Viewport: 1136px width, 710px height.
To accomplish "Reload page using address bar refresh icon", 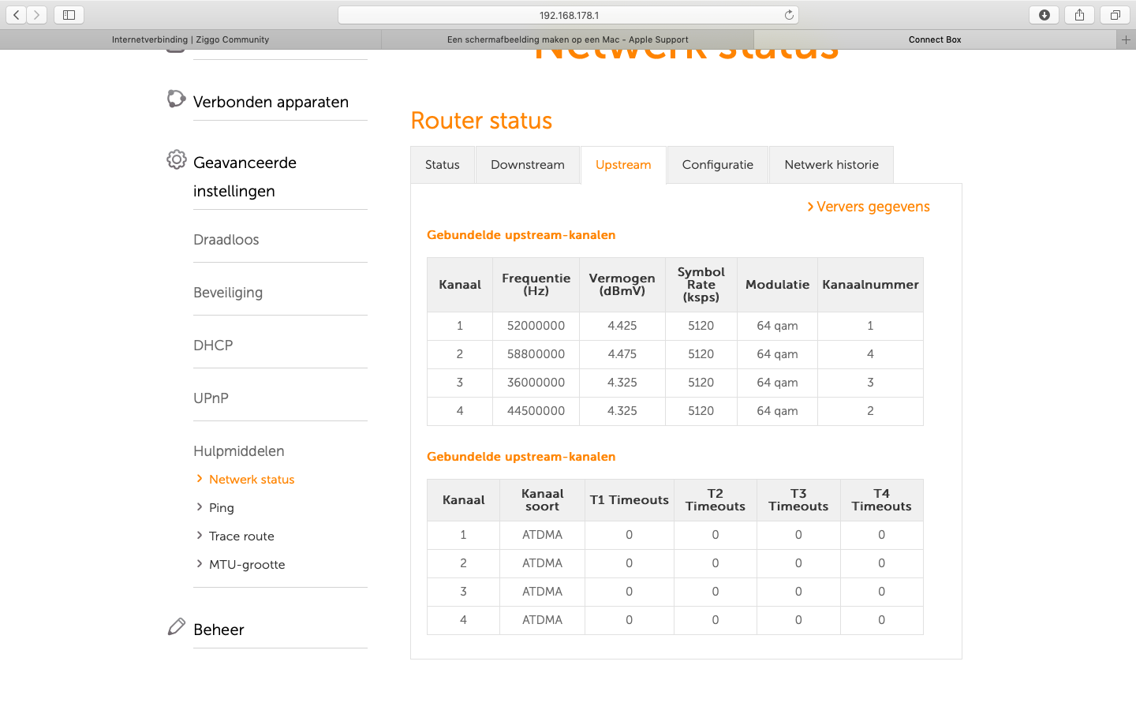I will point(788,15).
